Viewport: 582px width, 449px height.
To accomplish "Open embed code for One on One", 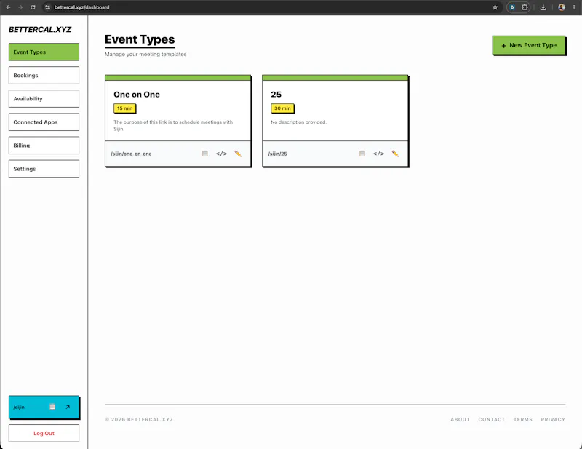I will (221, 154).
